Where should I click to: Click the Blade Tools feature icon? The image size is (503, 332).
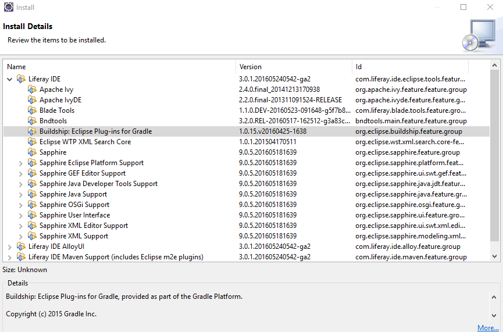coord(32,110)
